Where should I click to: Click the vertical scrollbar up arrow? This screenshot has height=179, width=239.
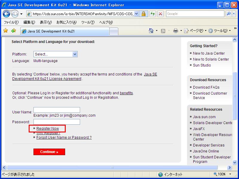(x=235, y=40)
